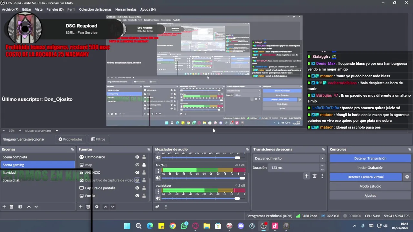The width and height of the screenshot is (413, 232).
Task: Zoom in preview with plus icon
Action: (20, 130)
